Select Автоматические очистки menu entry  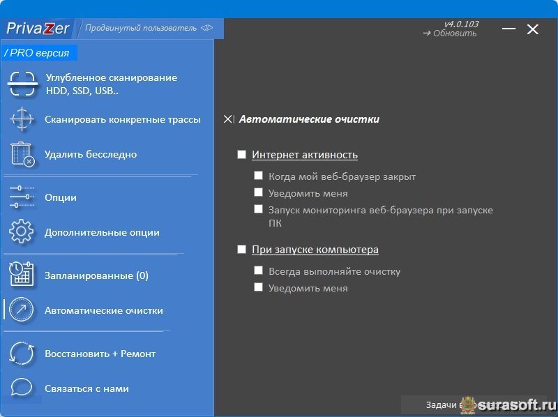103,310
